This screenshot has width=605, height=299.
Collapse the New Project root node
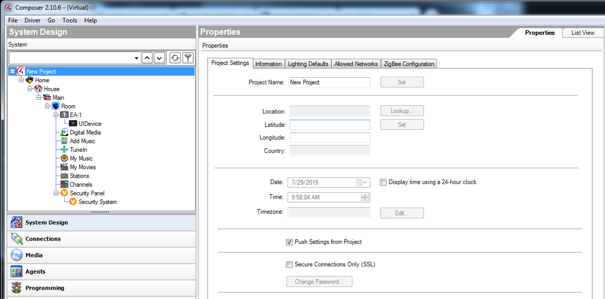(13, 71)
